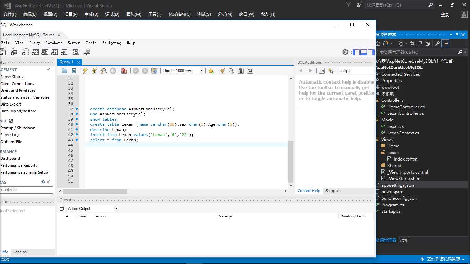The width and height of the screenshot is (470, 264).
Task: Open Visual Studio 调试(D) menu
Action: [112, 14]
